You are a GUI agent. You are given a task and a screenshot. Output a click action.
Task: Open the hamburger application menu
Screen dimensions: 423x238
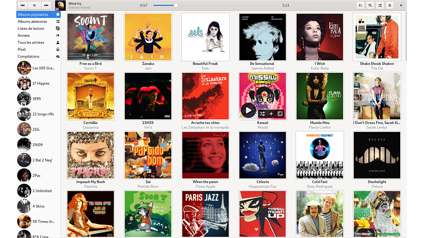[x=390, y=5]
